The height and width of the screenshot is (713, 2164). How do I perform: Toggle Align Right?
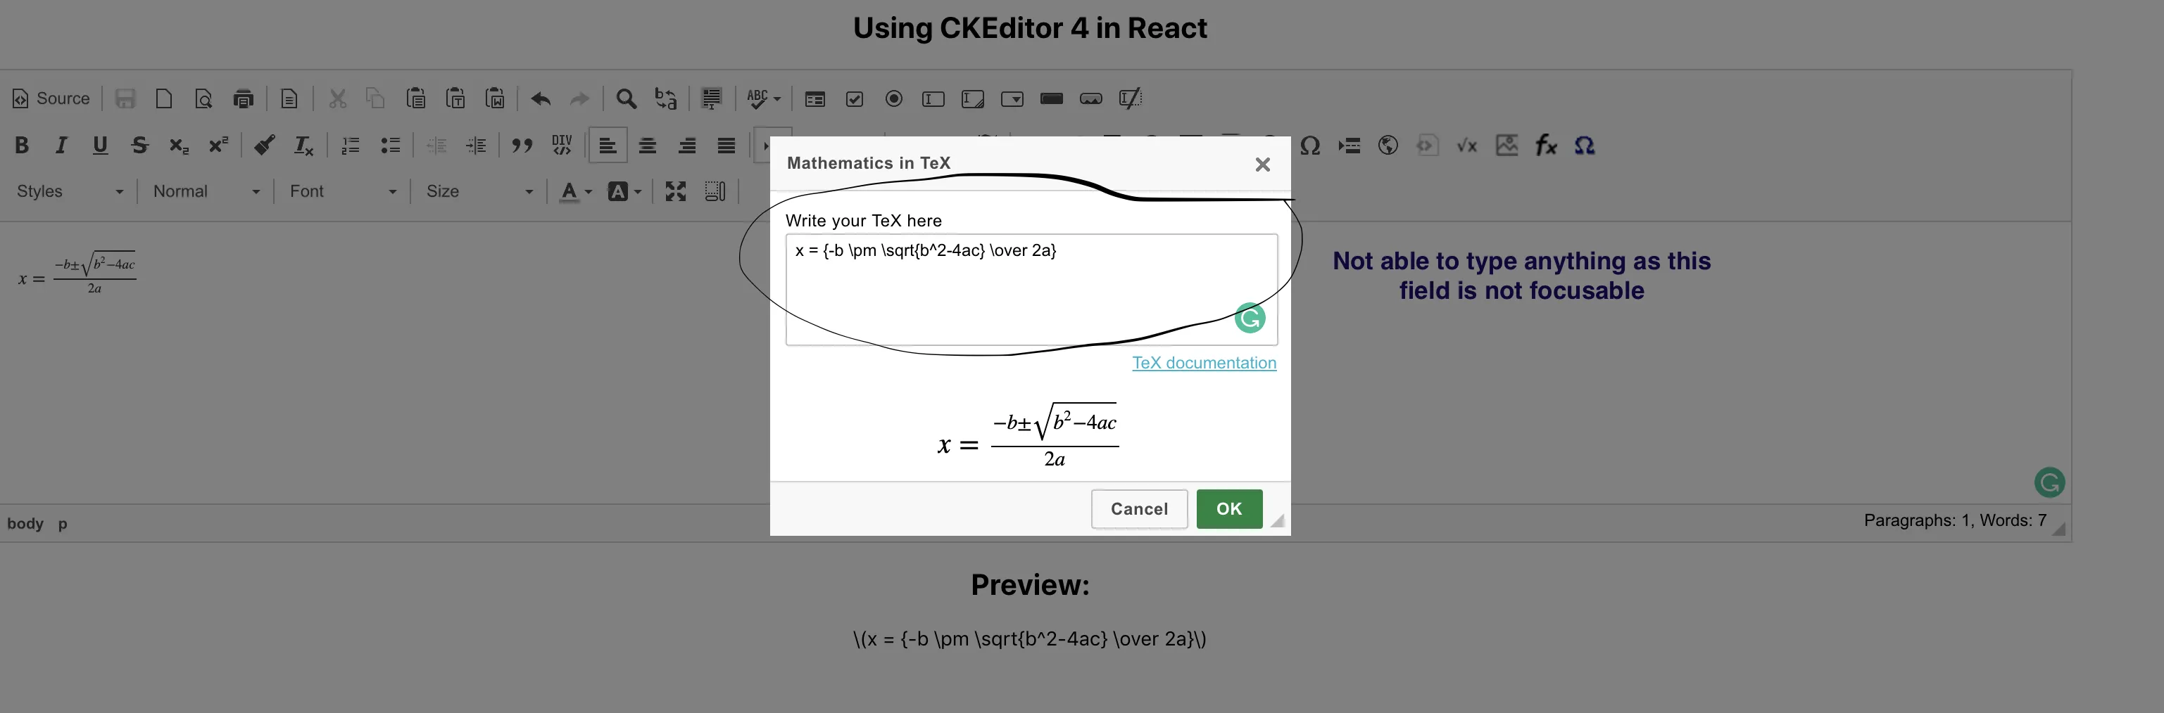coord(686,145)
